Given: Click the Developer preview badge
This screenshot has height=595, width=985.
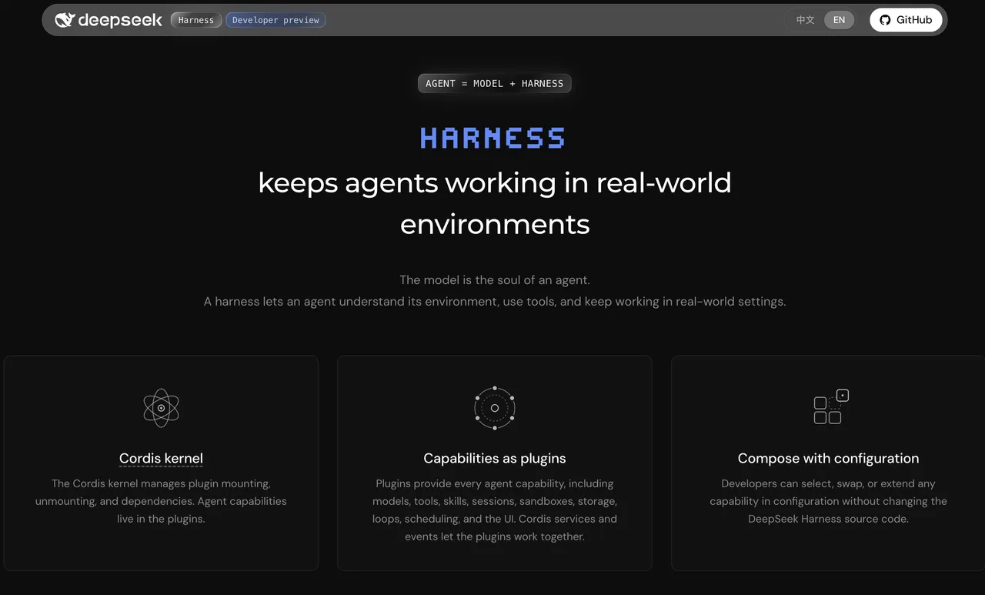Looking at the screenshot, I should click(x=275, y=20).
